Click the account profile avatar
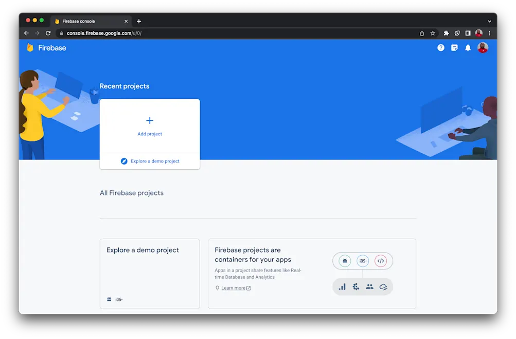516x339 pixels. [483, 47]
